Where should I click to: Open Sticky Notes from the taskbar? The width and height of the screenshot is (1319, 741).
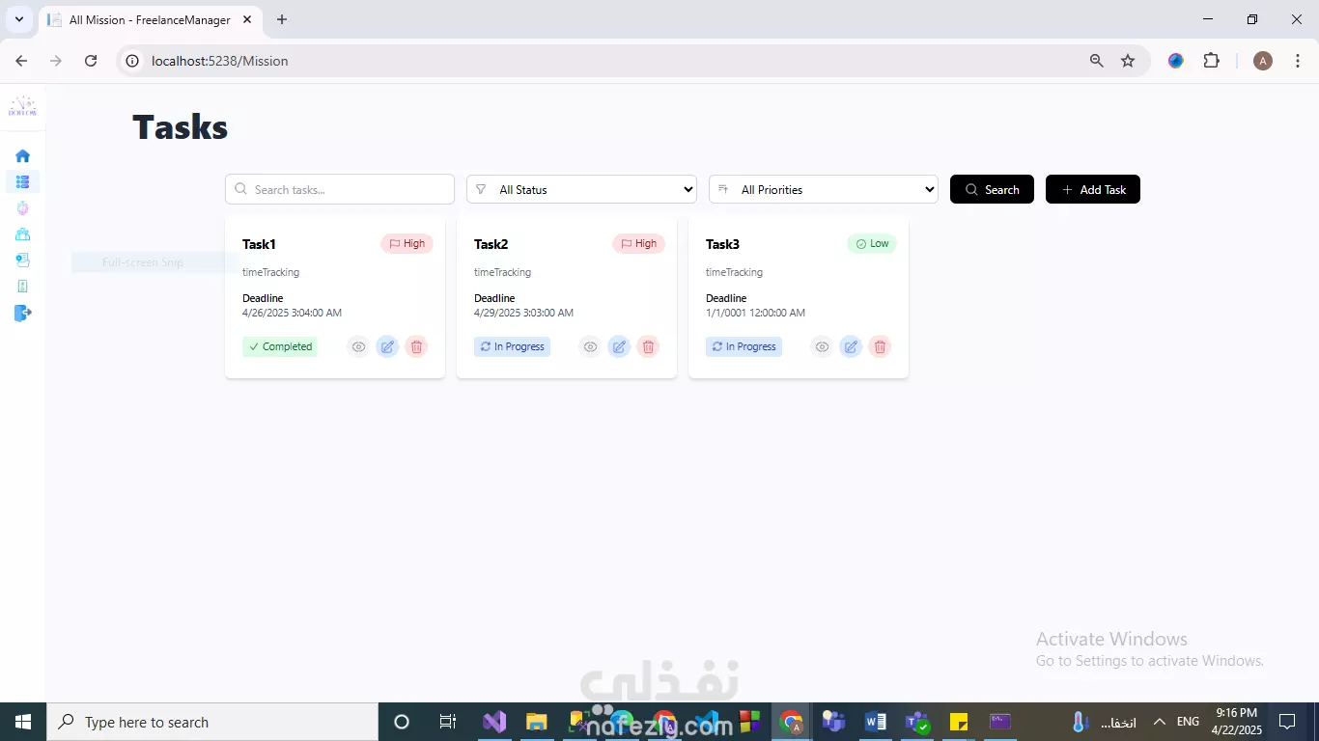(x=959, y=722)
